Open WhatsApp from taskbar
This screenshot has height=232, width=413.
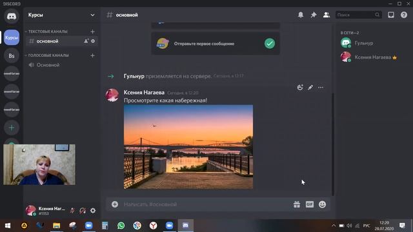pyautogui.click(x=121, y=226)
